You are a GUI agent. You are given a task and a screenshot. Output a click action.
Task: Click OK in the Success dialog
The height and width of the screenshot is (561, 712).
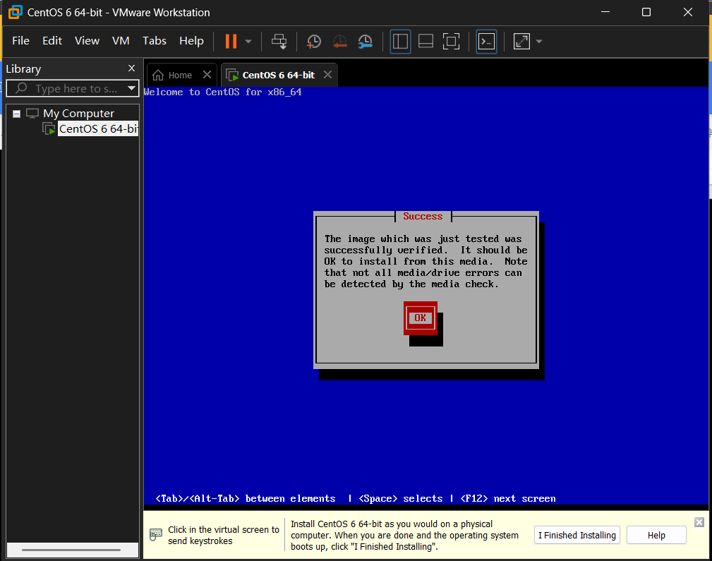pyautogui.click(x=421, y=318)
